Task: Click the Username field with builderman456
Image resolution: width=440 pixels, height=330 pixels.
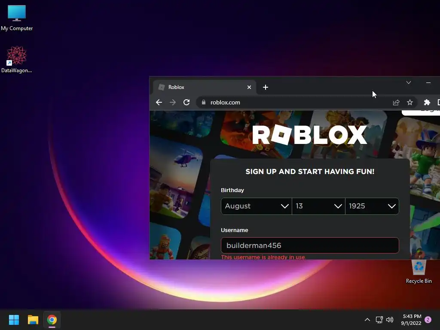Action: click(x=310, y=245)
